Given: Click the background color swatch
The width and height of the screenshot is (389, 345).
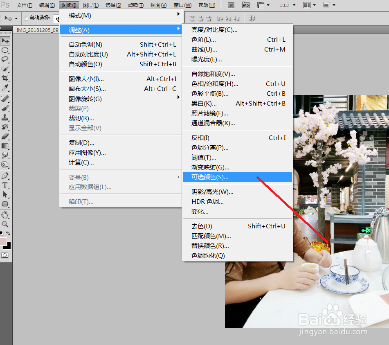Looking at the screenshot, I should 8,246.
